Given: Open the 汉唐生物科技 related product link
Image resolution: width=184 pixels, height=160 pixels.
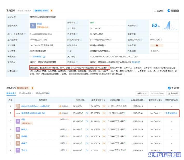Looking at the screenshot, I should tap(171, 113).
